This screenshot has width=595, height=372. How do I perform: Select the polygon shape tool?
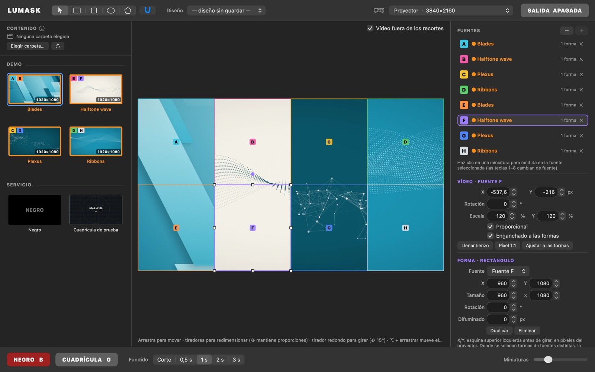pyautogui.click(x=128, y=10)
